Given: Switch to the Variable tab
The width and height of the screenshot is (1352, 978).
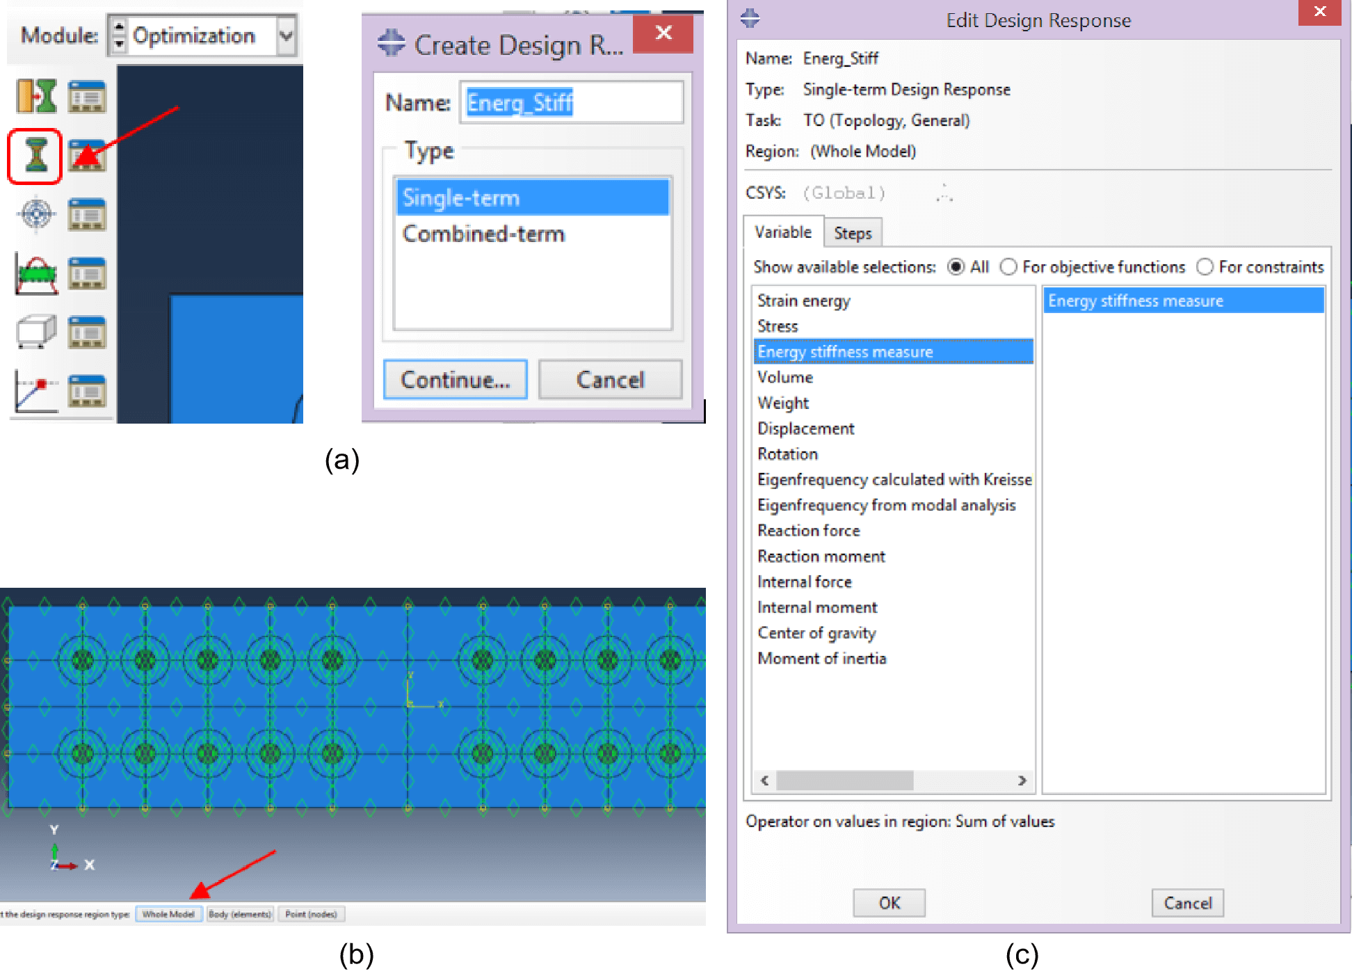Looking at the screenshot, I should [783, 232].
